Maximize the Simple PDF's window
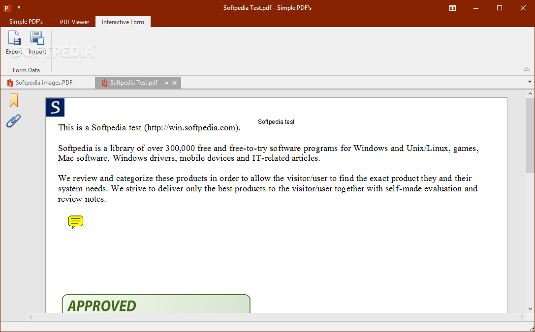Screen dimensions: 535x332 click(500, 8)
